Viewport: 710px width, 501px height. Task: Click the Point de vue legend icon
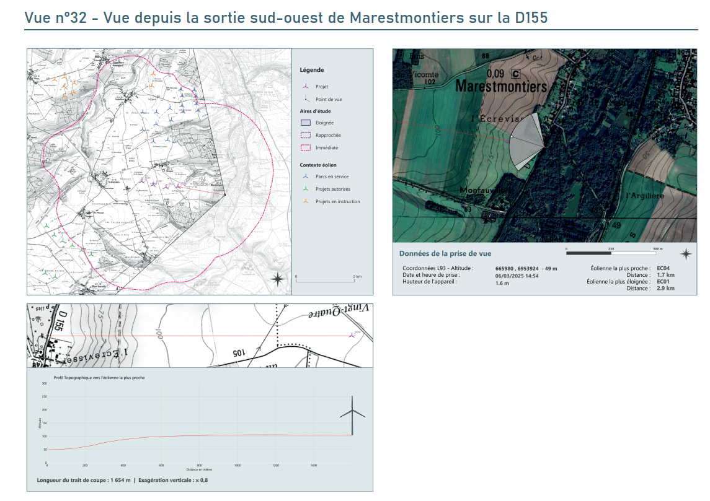click(x=305, y=99)
